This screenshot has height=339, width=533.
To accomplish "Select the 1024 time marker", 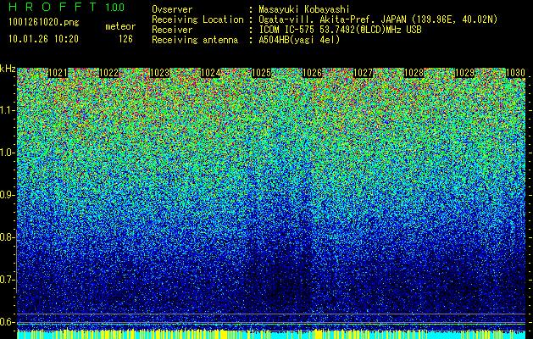I will click(210, 73).
